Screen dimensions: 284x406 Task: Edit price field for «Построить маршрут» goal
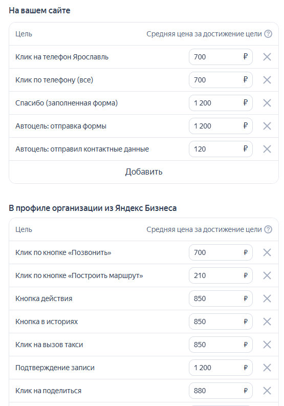click(x=221, y=275)
